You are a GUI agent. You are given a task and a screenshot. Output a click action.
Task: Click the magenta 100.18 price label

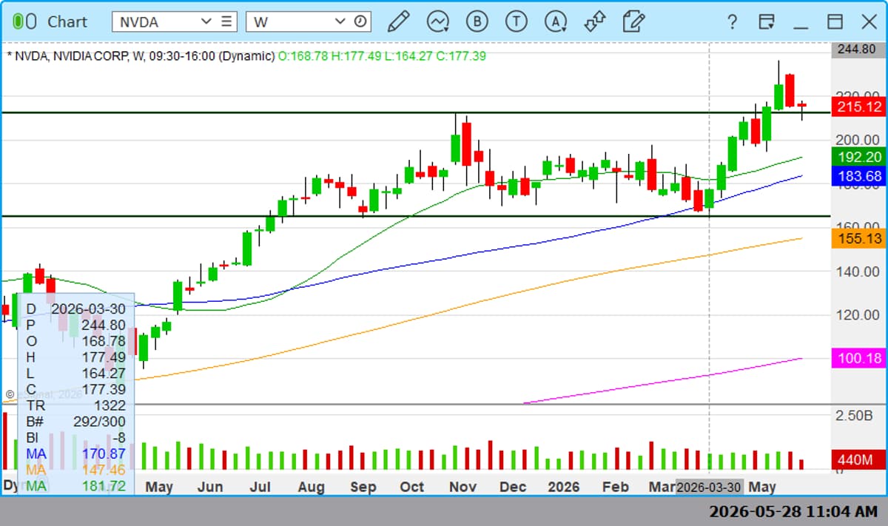click(858, 358)
